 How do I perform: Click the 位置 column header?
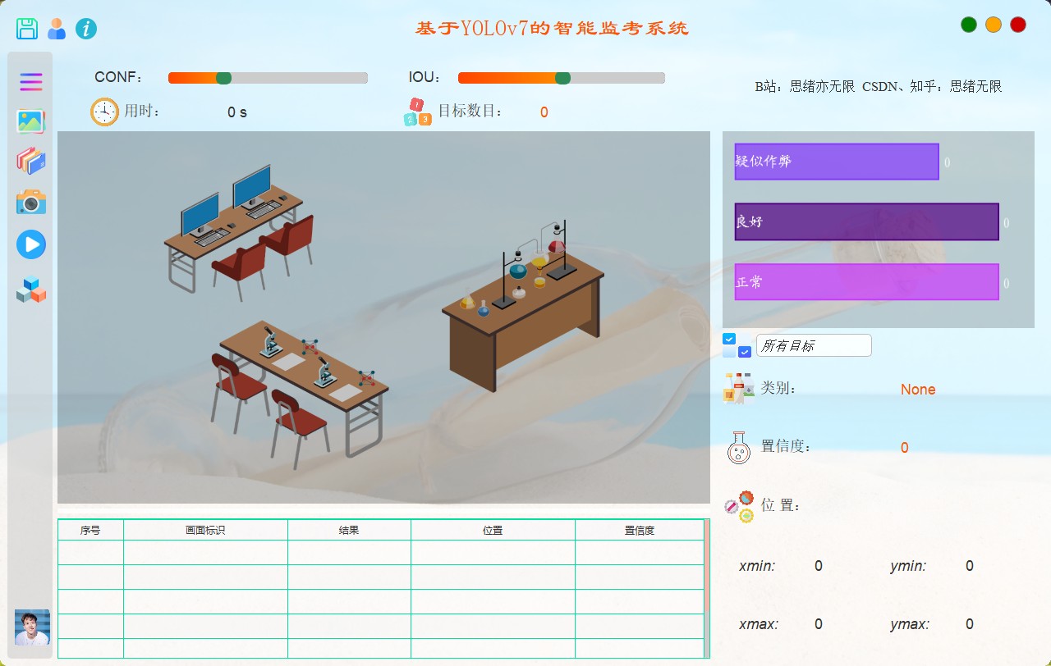click(x=493, y=531)
